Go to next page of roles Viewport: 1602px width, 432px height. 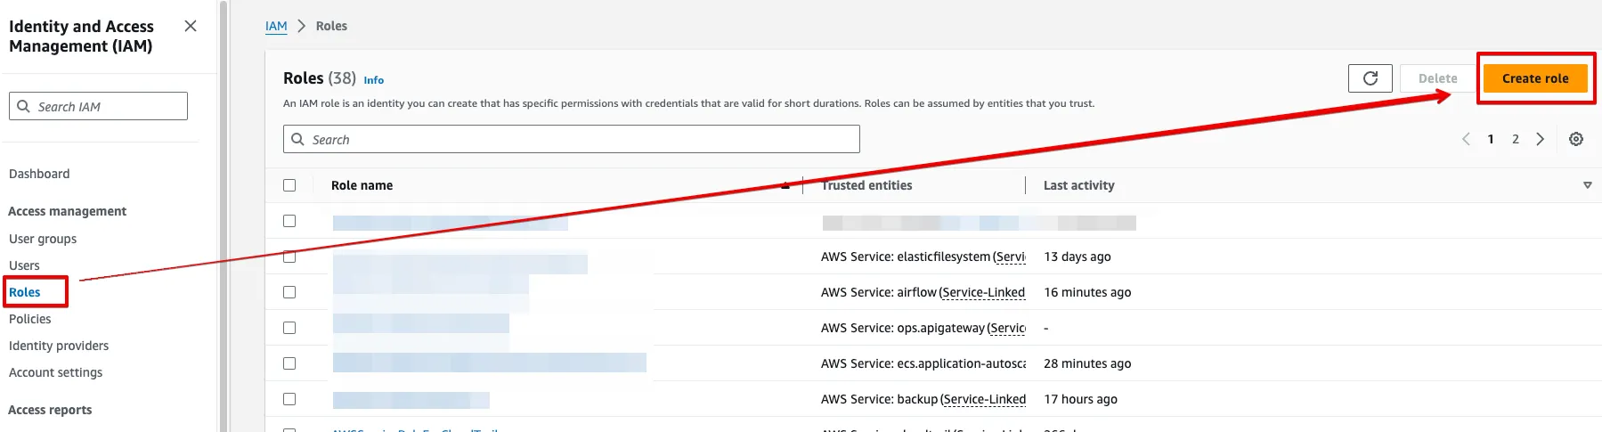(1540, 139)
